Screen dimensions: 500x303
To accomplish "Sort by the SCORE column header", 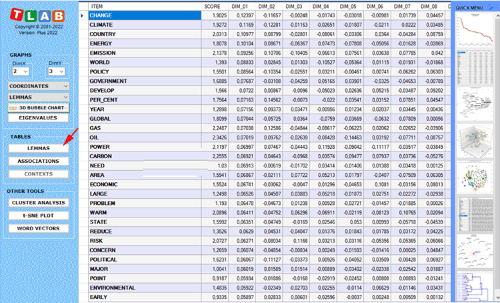I will [215, 7].
